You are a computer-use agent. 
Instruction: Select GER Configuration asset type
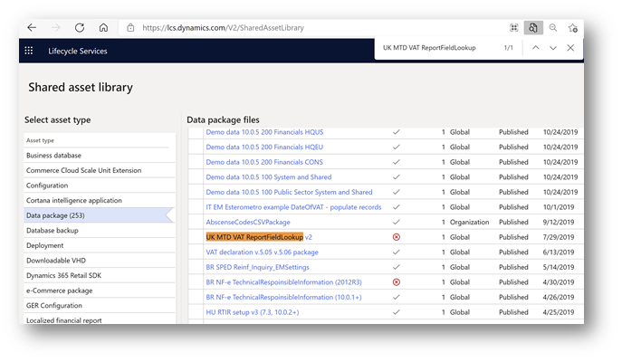[x=100, y=305]
